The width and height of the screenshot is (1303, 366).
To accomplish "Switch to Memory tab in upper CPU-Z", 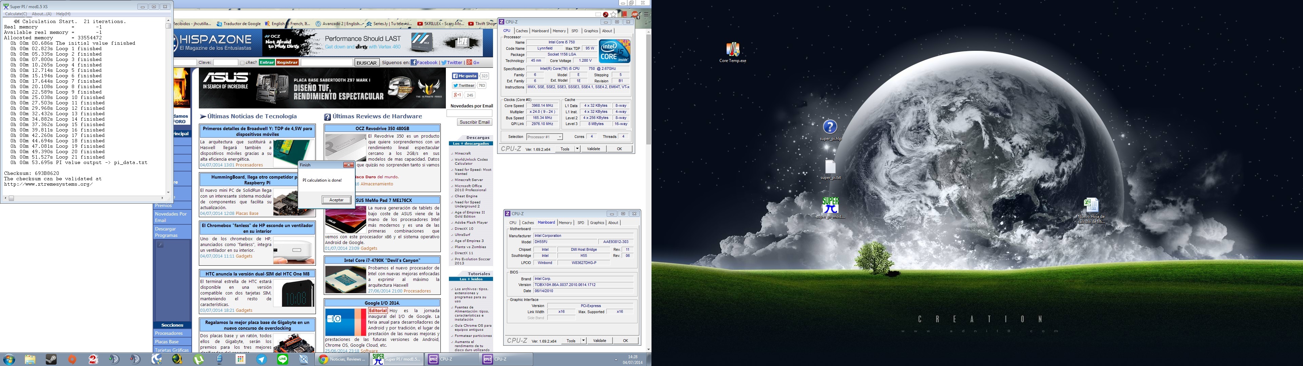I will click(x=559, y=31).
